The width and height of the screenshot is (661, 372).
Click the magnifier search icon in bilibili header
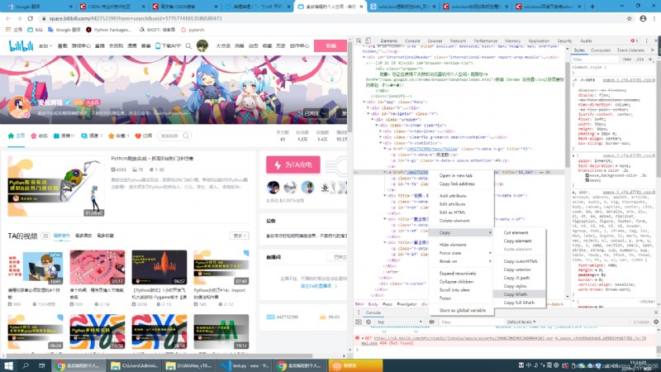click(188, 45)
